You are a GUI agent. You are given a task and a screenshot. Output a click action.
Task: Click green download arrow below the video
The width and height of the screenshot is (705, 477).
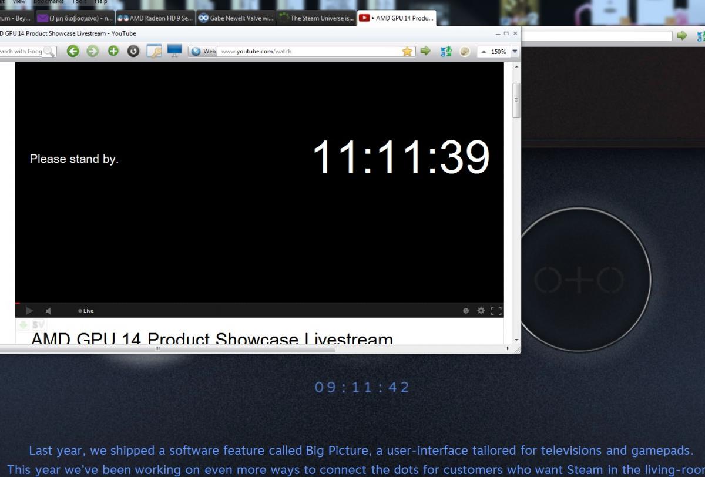[23, 324]
